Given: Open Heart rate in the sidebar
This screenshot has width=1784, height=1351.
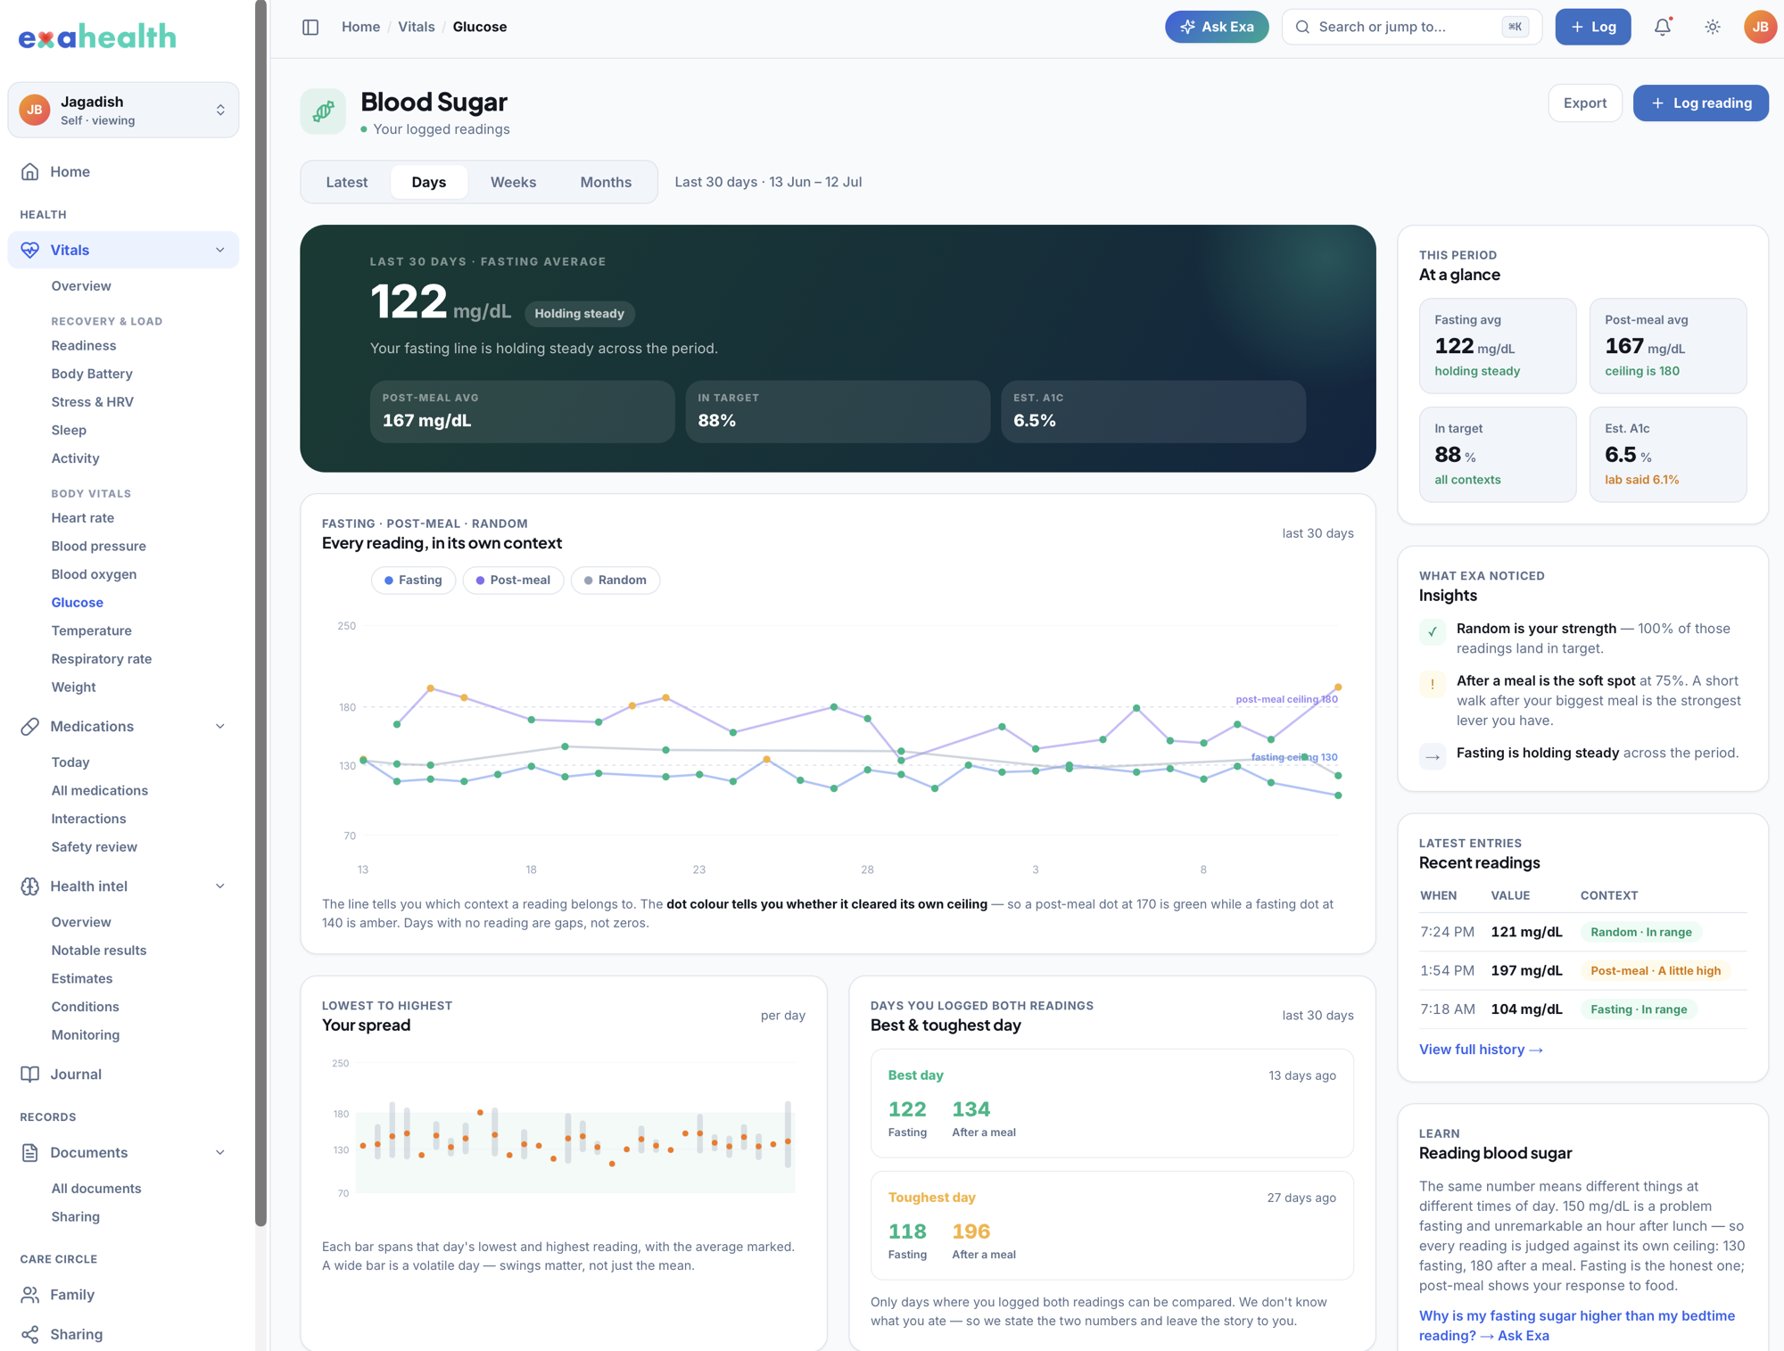Looking at the screenshot, I should click(x=83, y=517).
